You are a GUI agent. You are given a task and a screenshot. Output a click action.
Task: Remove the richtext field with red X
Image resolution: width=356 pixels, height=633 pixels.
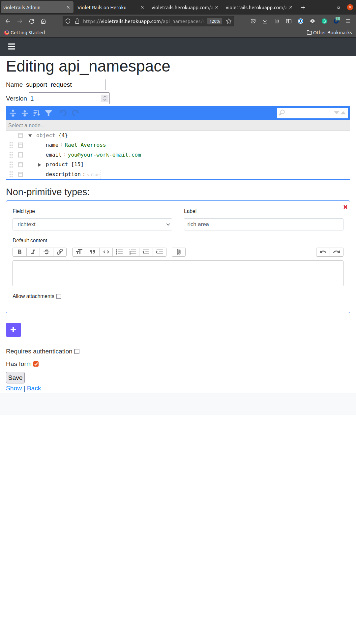345,207
